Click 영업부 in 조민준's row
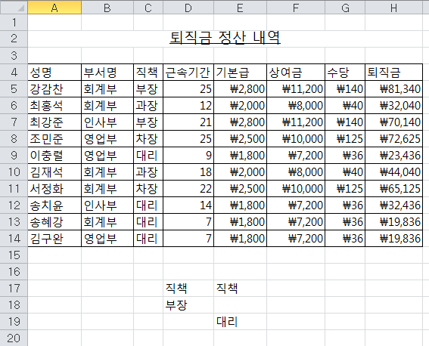 coord(107,139)
